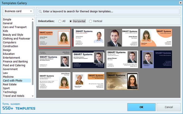183x114 pixels.
Task: Choose the Card with Photo category
Action: coord(17,81)
